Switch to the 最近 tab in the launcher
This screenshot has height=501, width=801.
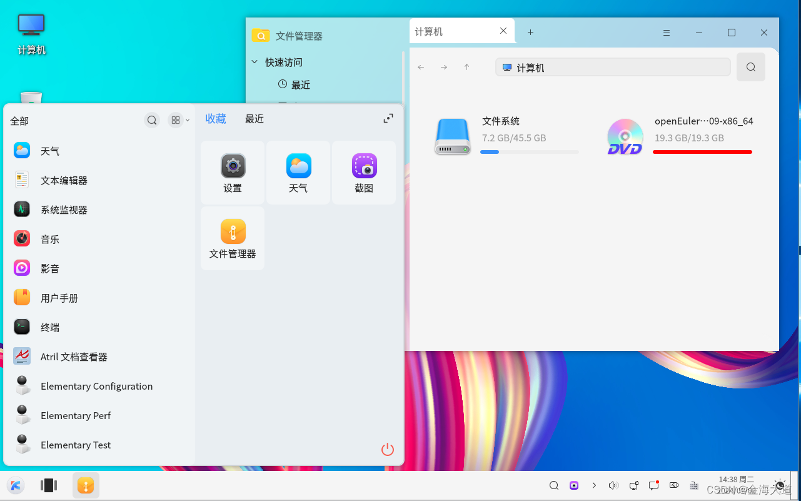(x=254, y=118)
